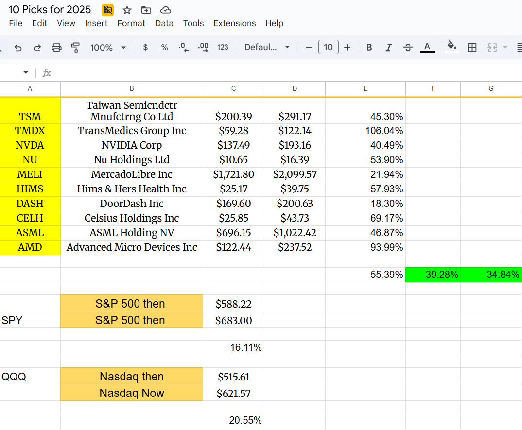
Task: Toggle Bold formatting
Action: click(x=369, y=47)
